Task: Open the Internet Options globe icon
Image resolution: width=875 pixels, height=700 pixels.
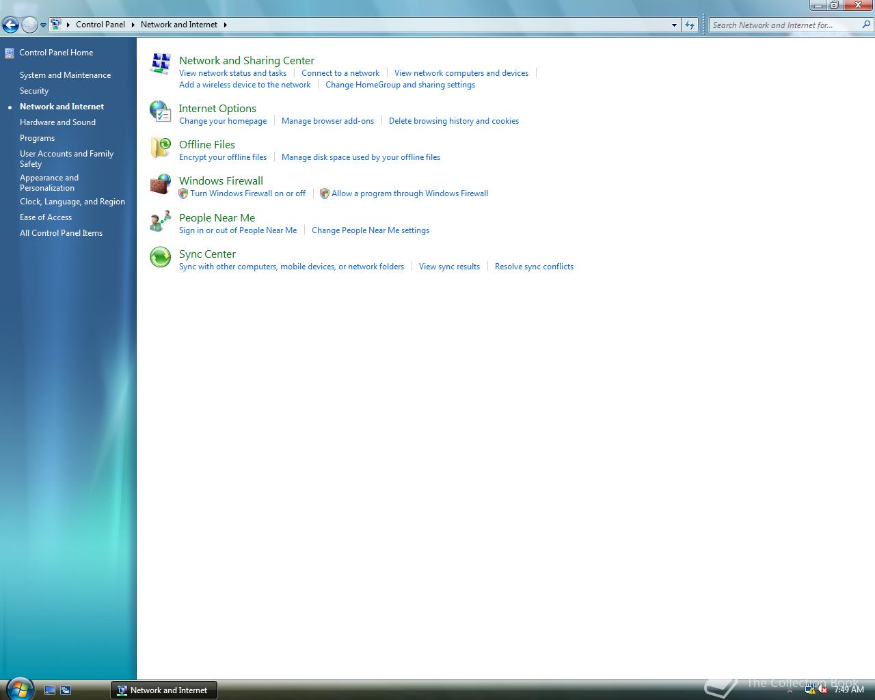Action: point(160,111)
